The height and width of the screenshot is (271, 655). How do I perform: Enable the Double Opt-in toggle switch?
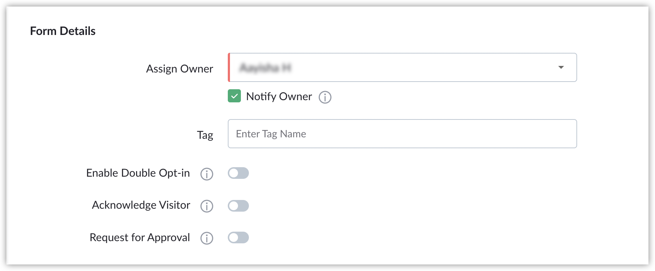(238, 173)
